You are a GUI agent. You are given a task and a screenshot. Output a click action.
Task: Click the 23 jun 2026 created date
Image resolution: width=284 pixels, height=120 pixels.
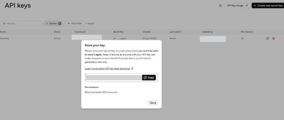pyautogui.click(x=149, y=38)
